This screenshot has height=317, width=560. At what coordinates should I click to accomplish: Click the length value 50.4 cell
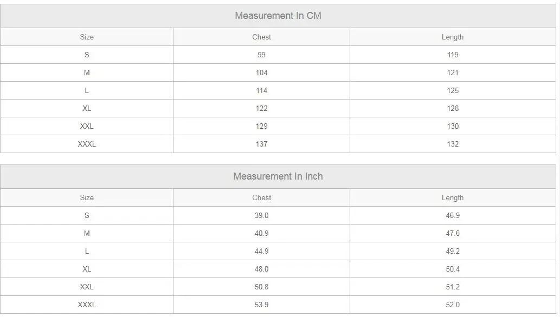pyautogui.click(x=453, y=269)
